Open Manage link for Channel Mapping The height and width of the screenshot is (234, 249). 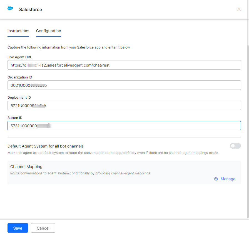pyautogui.click(x=228, y=179)
